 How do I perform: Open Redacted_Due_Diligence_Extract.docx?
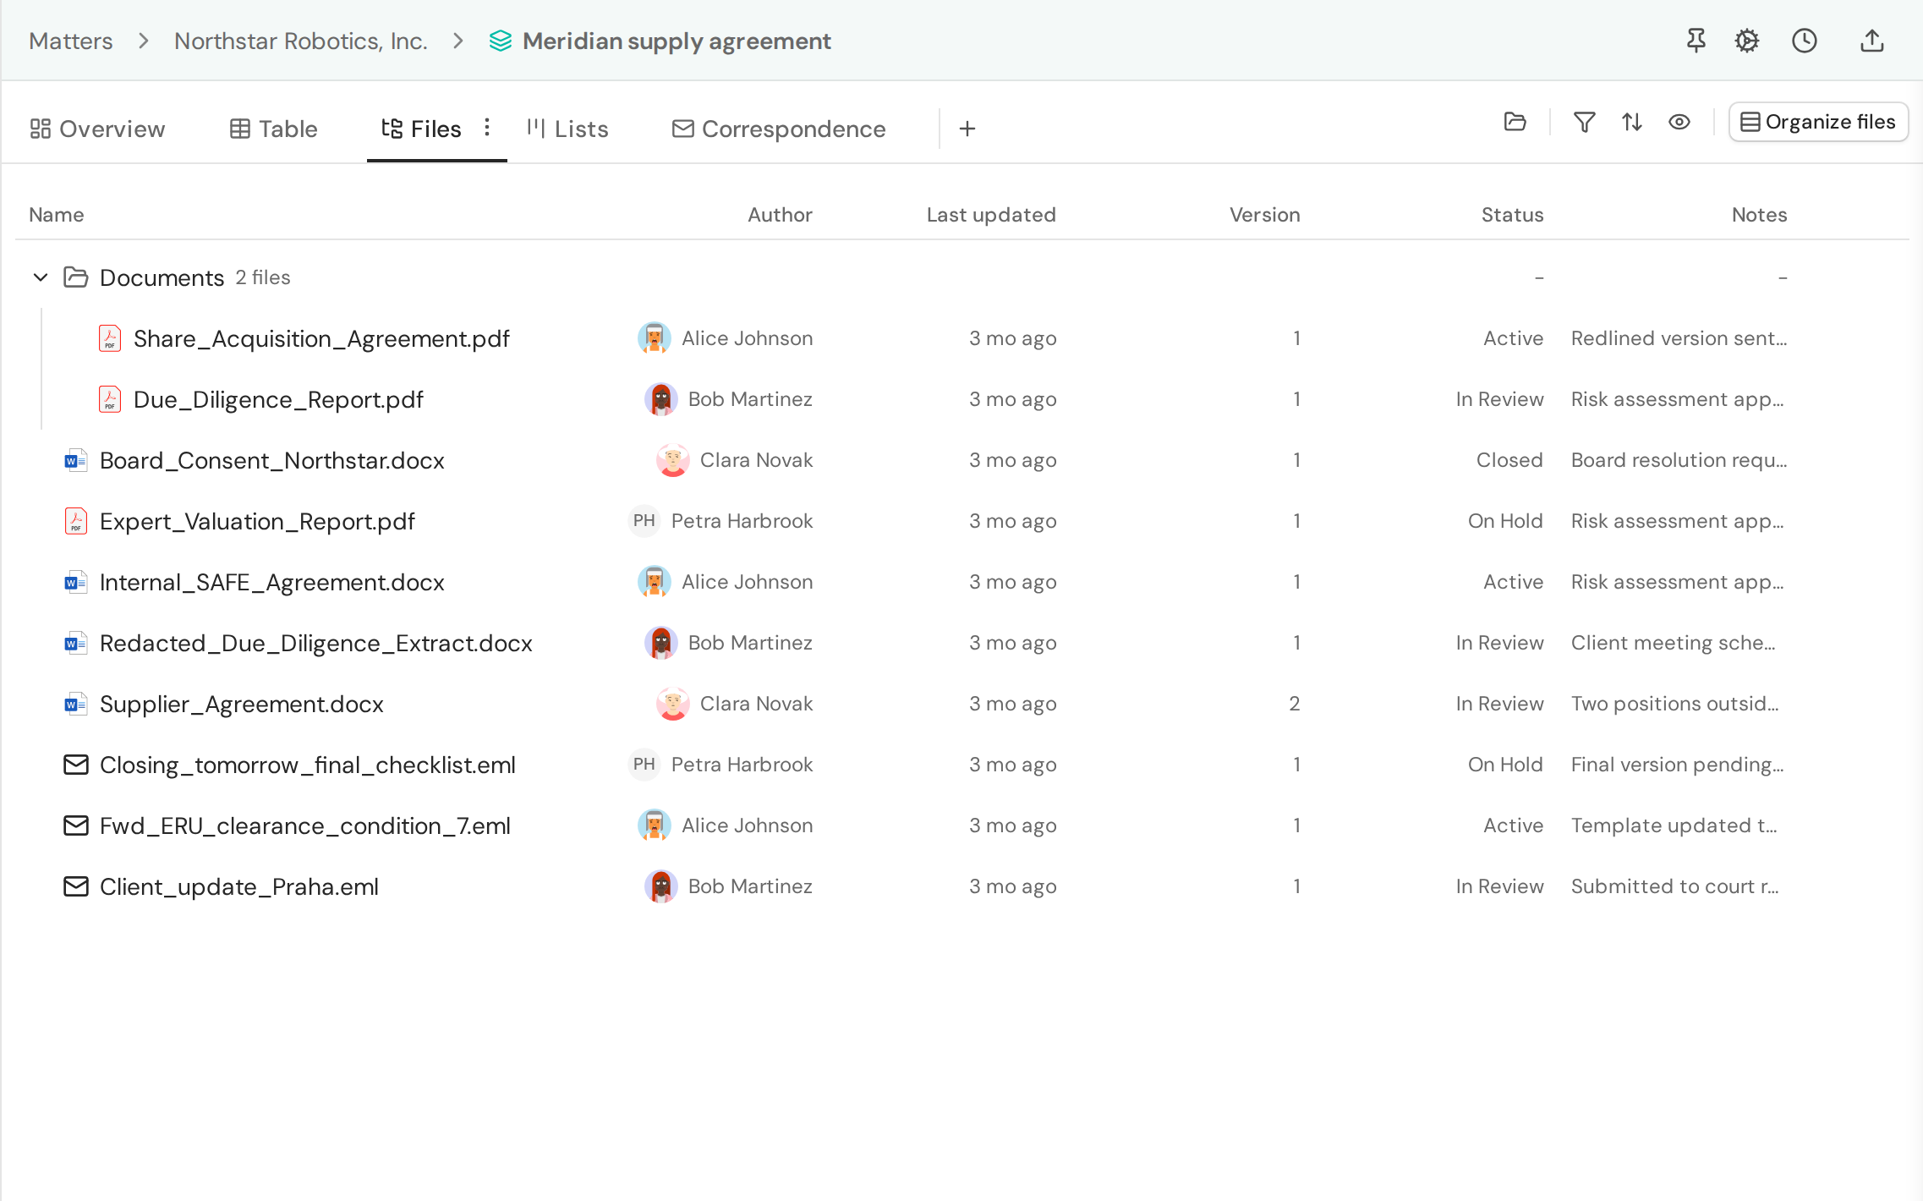pos(316,643)
